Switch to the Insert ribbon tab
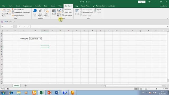 point(18,6)
